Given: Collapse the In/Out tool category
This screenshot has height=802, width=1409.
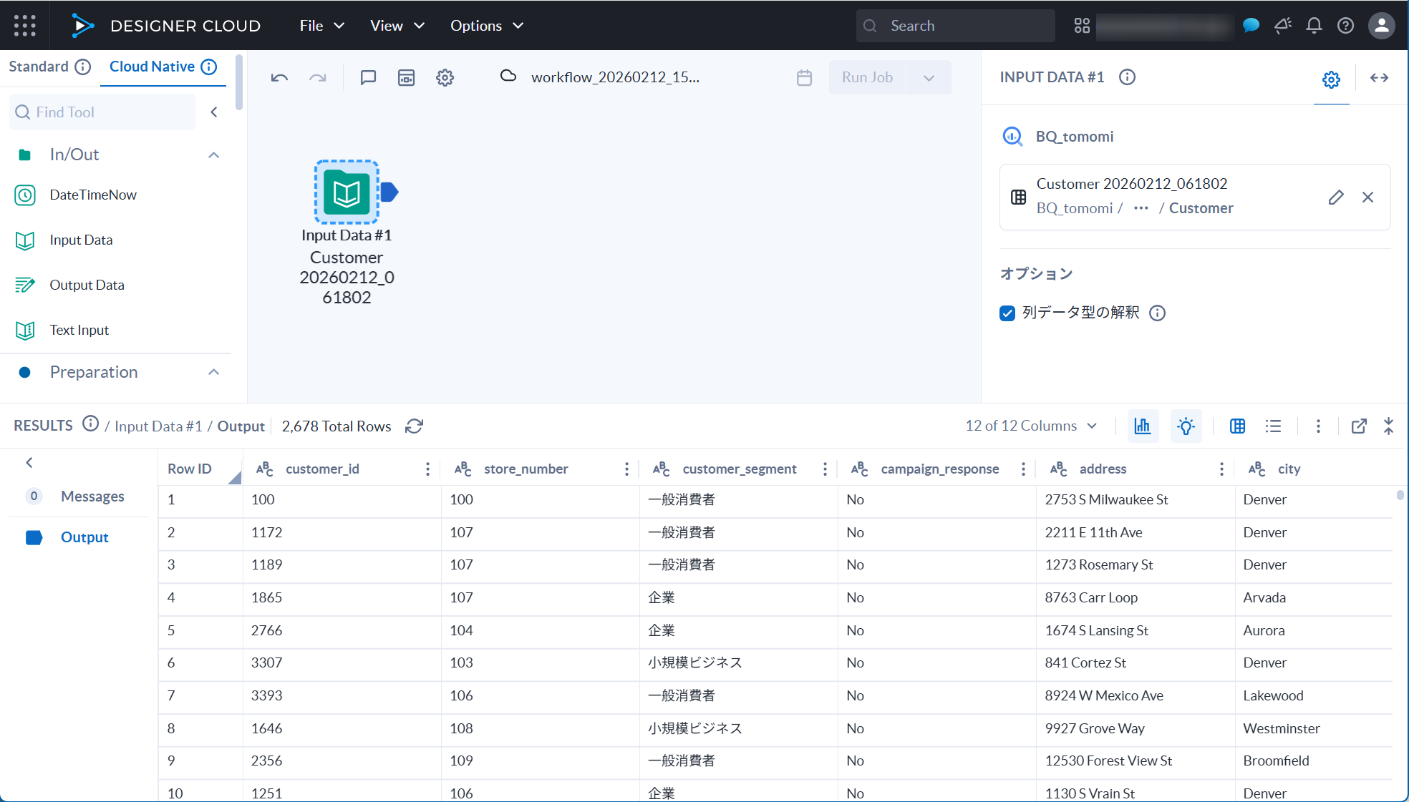Looking at the screenshot, I should click(213, 155).
